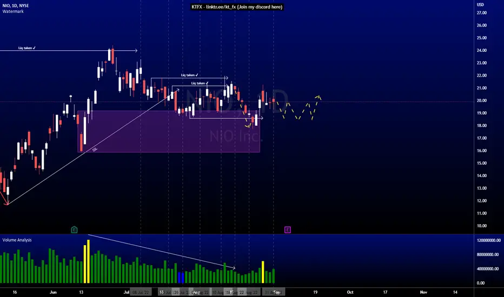Open the purple earnings E marker
The width and height of the screenshot is (504, 297).
[x=287, y=230]
